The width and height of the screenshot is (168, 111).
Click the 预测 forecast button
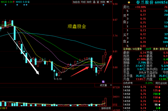tap(103, 2)
